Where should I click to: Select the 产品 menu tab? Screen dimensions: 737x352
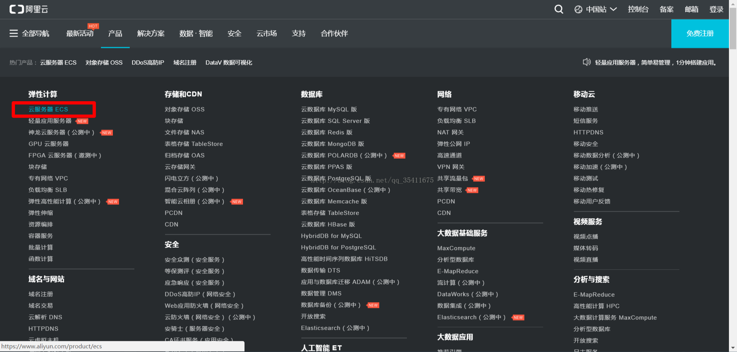(x=115, y=33)
